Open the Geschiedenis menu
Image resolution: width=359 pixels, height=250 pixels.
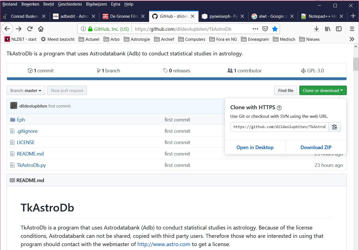pos(70,4)
